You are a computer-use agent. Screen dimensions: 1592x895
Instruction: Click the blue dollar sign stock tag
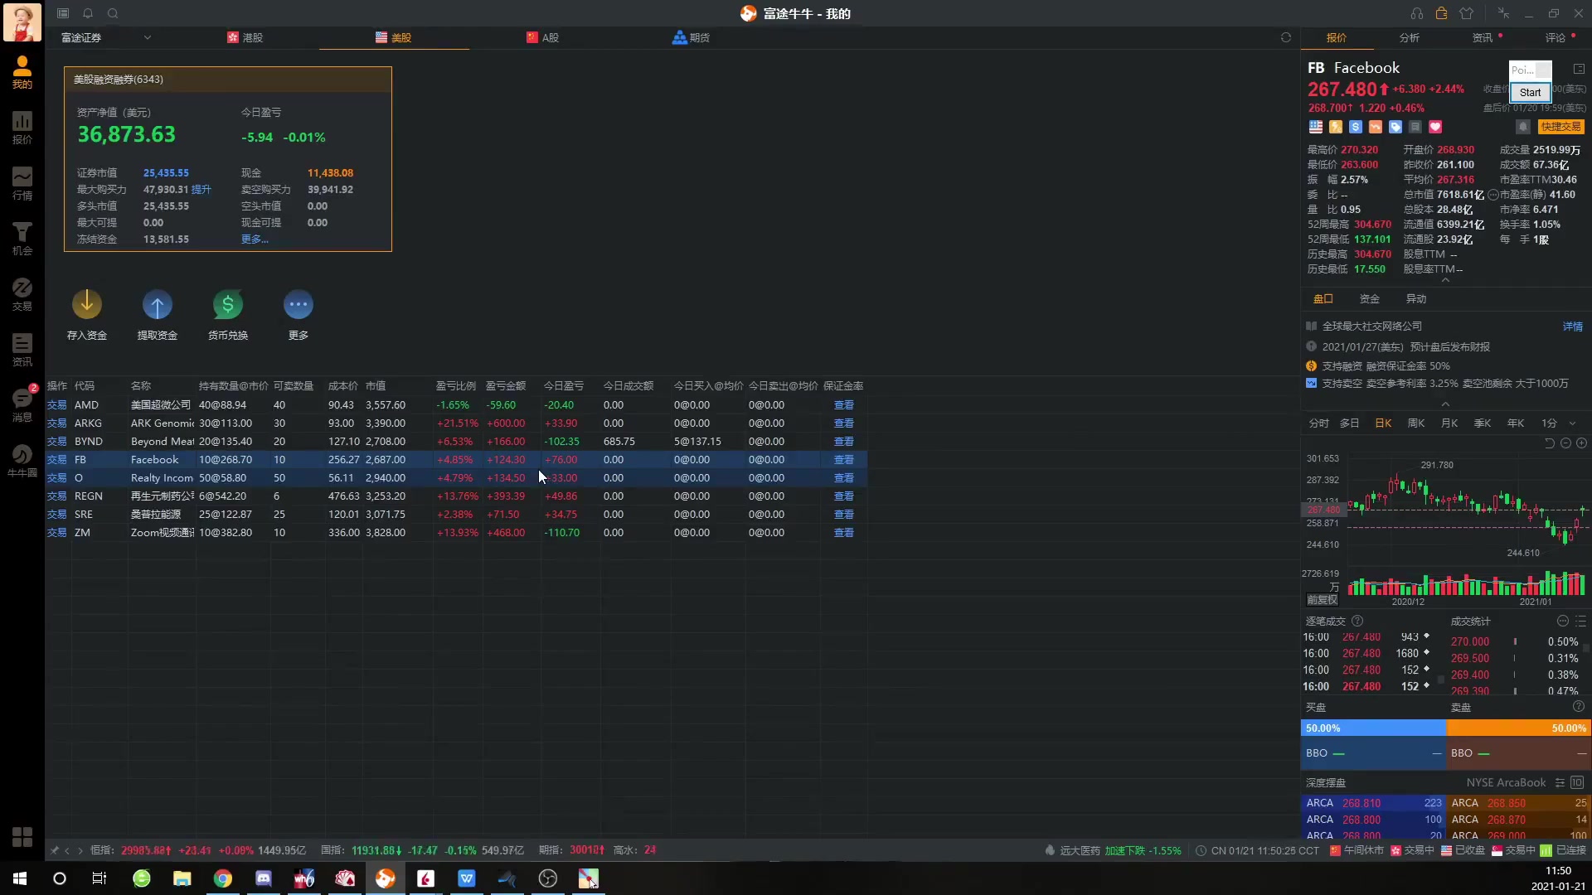[1356, 127]
